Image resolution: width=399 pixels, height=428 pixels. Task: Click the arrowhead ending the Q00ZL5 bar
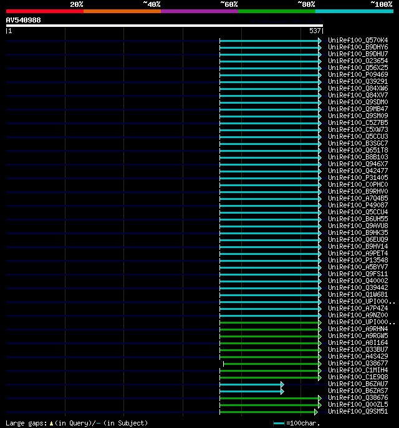[320, 405]
